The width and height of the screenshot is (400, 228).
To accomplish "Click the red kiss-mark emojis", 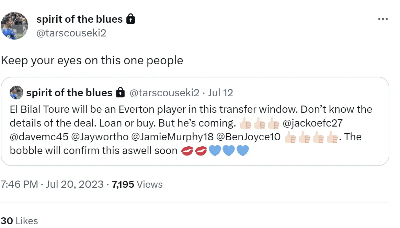I will click(194, 151).
